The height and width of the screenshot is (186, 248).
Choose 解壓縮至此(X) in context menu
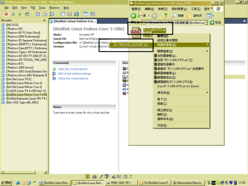(181, 77)
